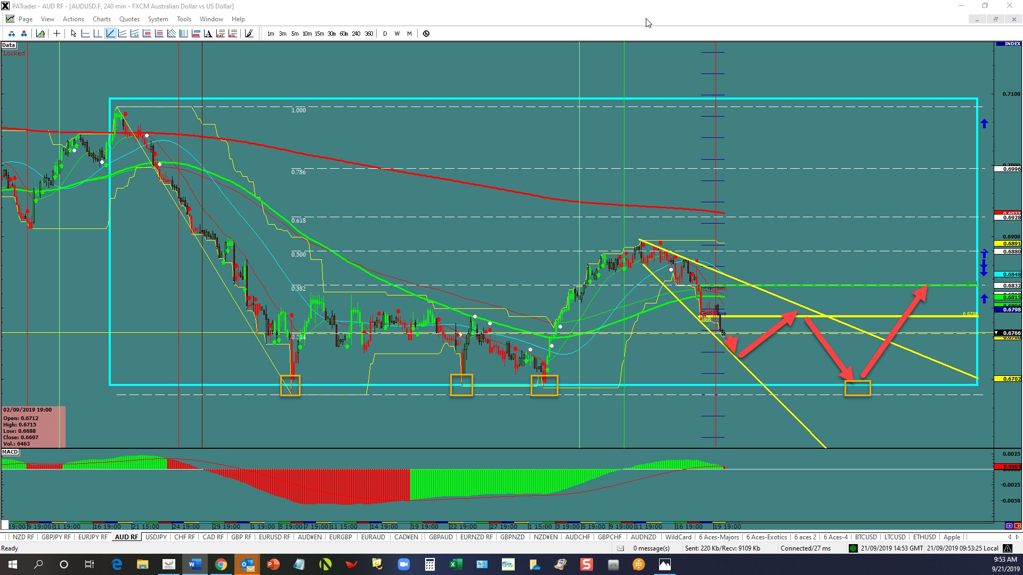Open the drawing brush properties tool
1023x575 pixels.
coord(249,34)
